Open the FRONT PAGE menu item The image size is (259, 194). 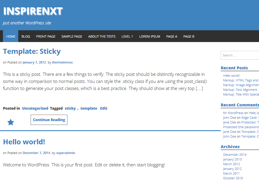coord(46,36)
